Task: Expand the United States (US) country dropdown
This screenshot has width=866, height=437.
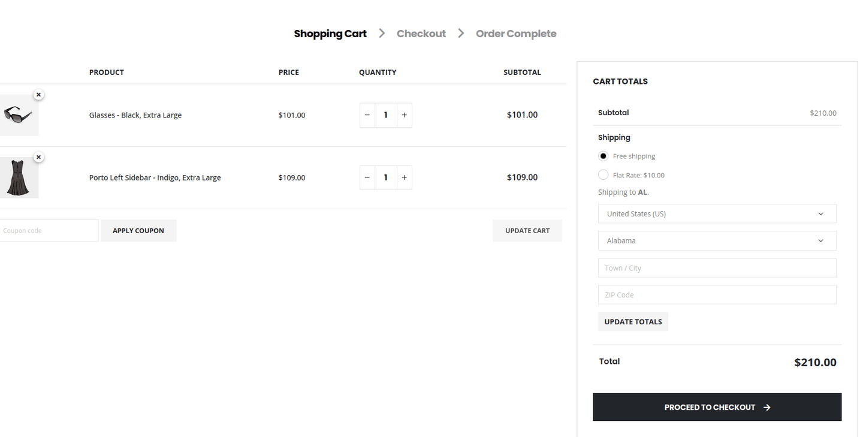Action: pyautogui.click(x=716, y=213)
